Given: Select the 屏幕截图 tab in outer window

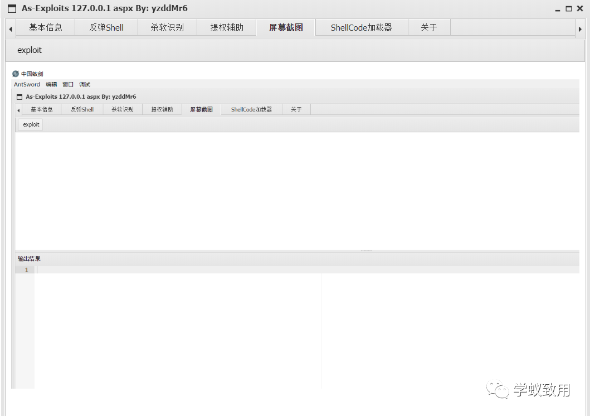Looking at the screenshot, I should click(286, 27).
